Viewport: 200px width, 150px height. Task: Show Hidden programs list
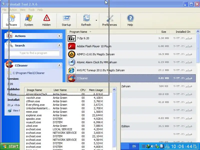click(46, 20)
